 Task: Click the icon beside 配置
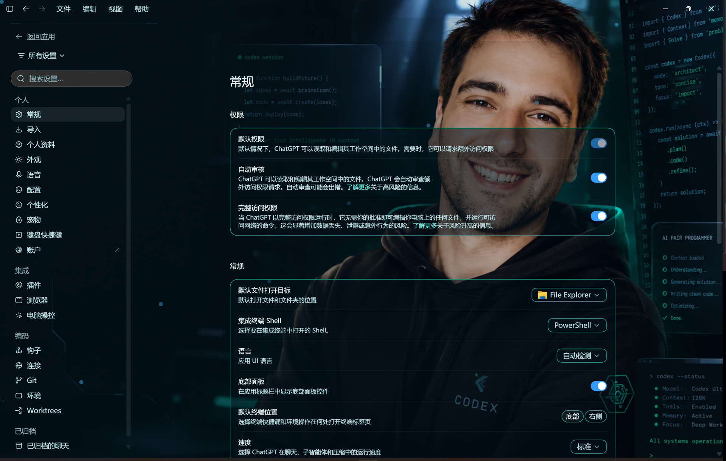coord(19,190)
